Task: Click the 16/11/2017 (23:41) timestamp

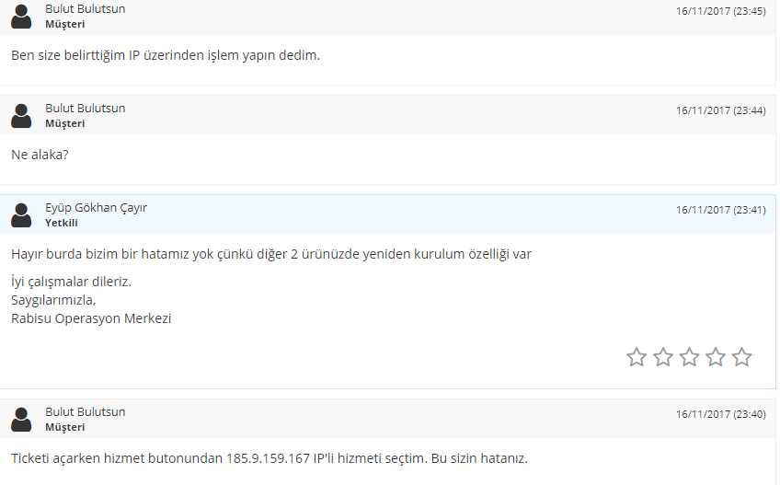Action: [x=720, y=210]
